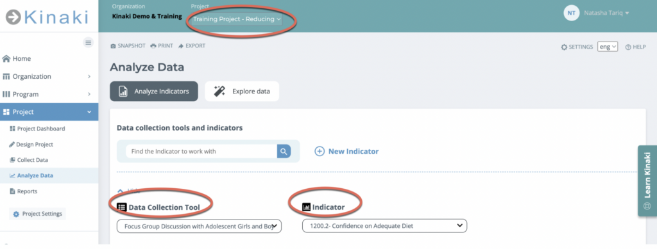
Task: Click the Home house icon
Action: pos(6,59)
